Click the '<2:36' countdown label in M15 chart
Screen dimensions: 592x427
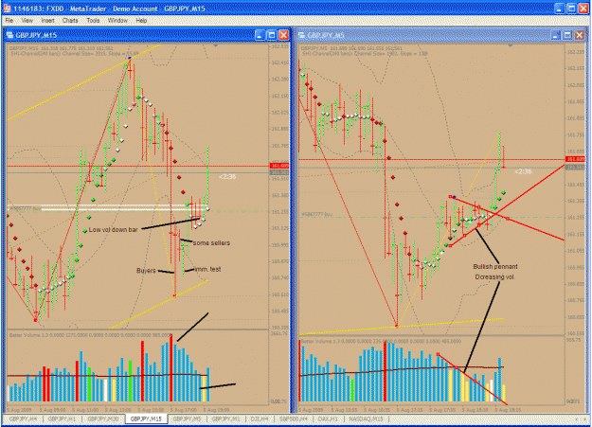tap(227, 177)
